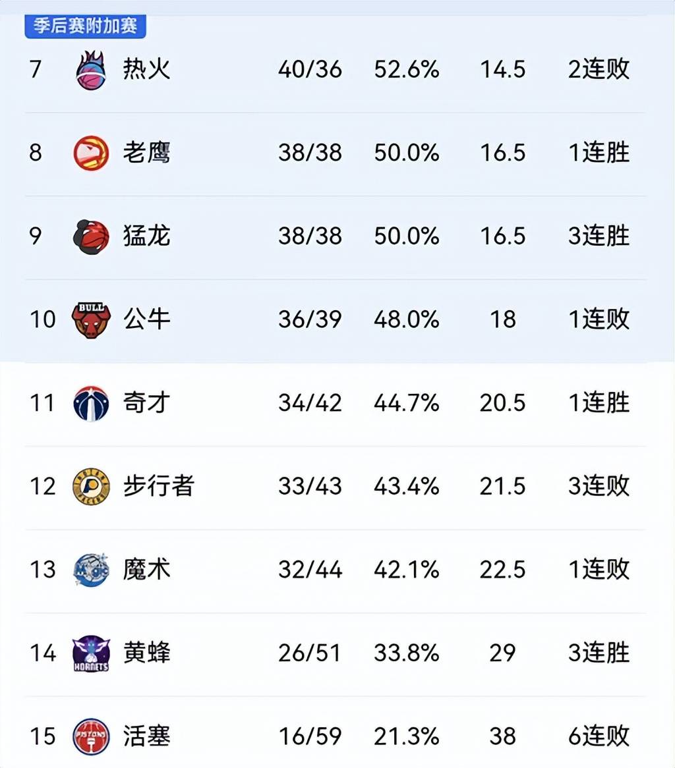Open the 热火 team name link
The image size is (675, 768).
(x=146, y=69)
